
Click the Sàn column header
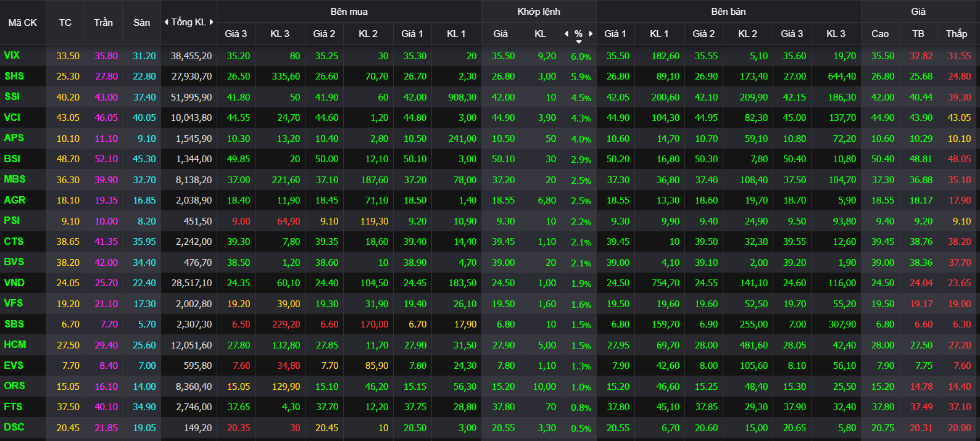tap(142, 23)
